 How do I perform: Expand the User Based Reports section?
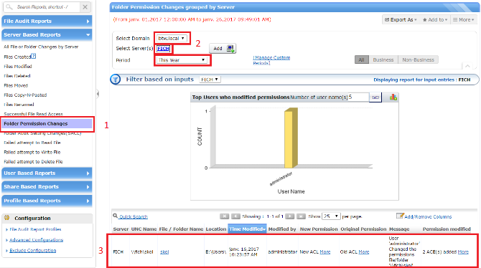tap(47, 173)
